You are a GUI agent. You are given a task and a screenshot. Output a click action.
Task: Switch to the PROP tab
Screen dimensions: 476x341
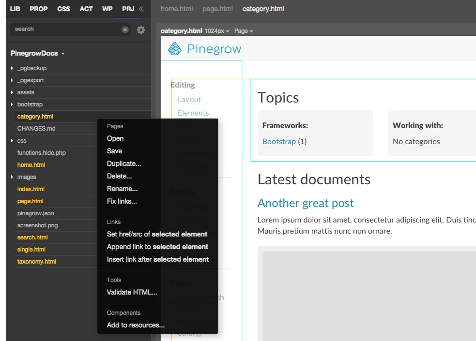point(39,9)
